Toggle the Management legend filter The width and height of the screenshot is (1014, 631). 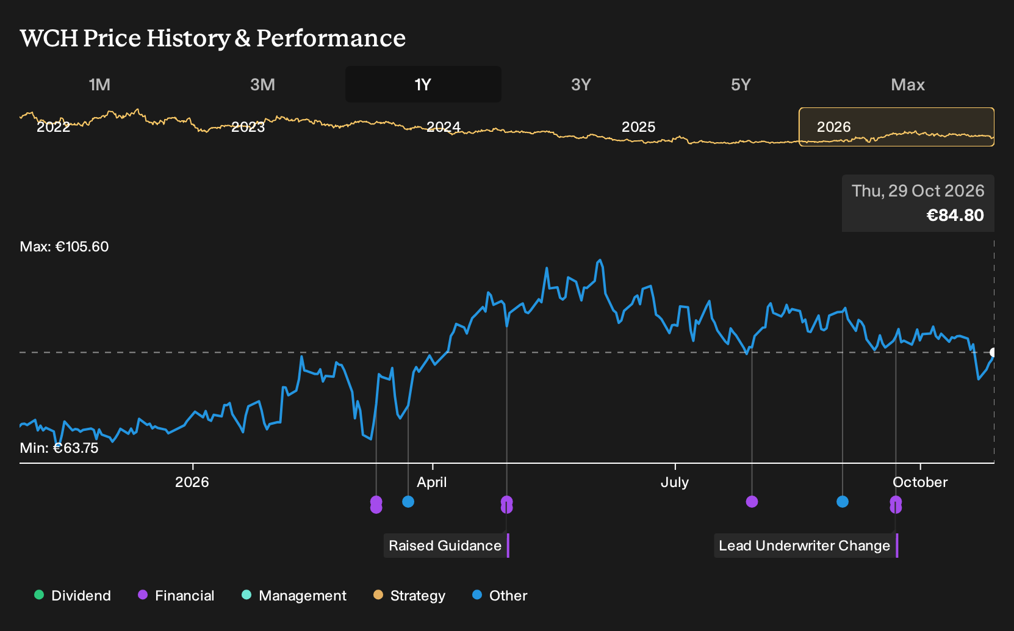tap(294, 596)
